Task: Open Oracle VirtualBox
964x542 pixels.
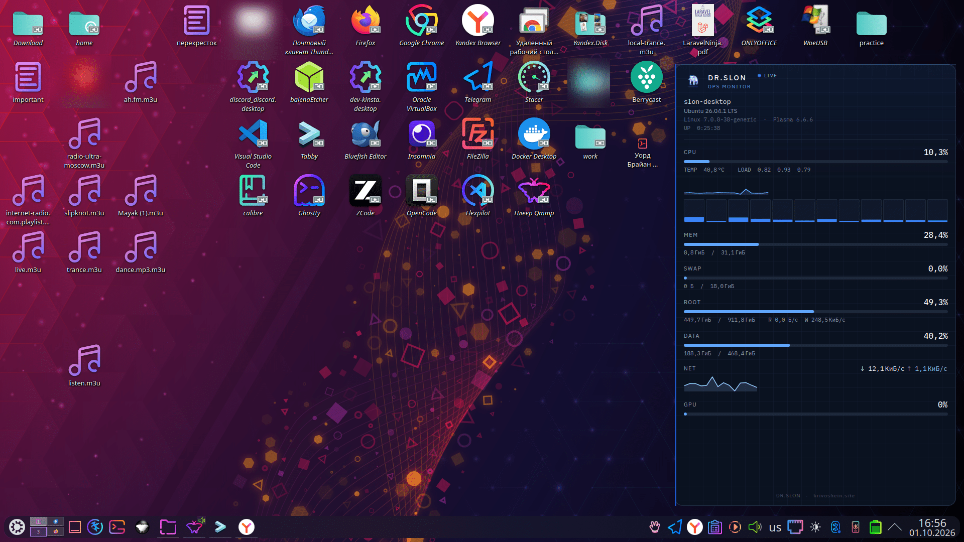Action: tap(421, 87)
